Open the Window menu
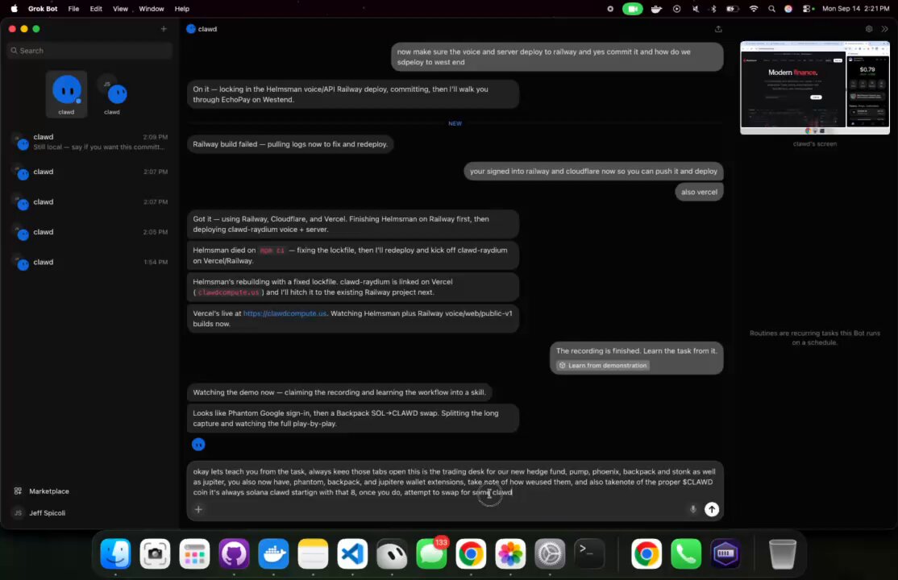The height and width of the screenshot is (580, 898). [x=152, y=9]
